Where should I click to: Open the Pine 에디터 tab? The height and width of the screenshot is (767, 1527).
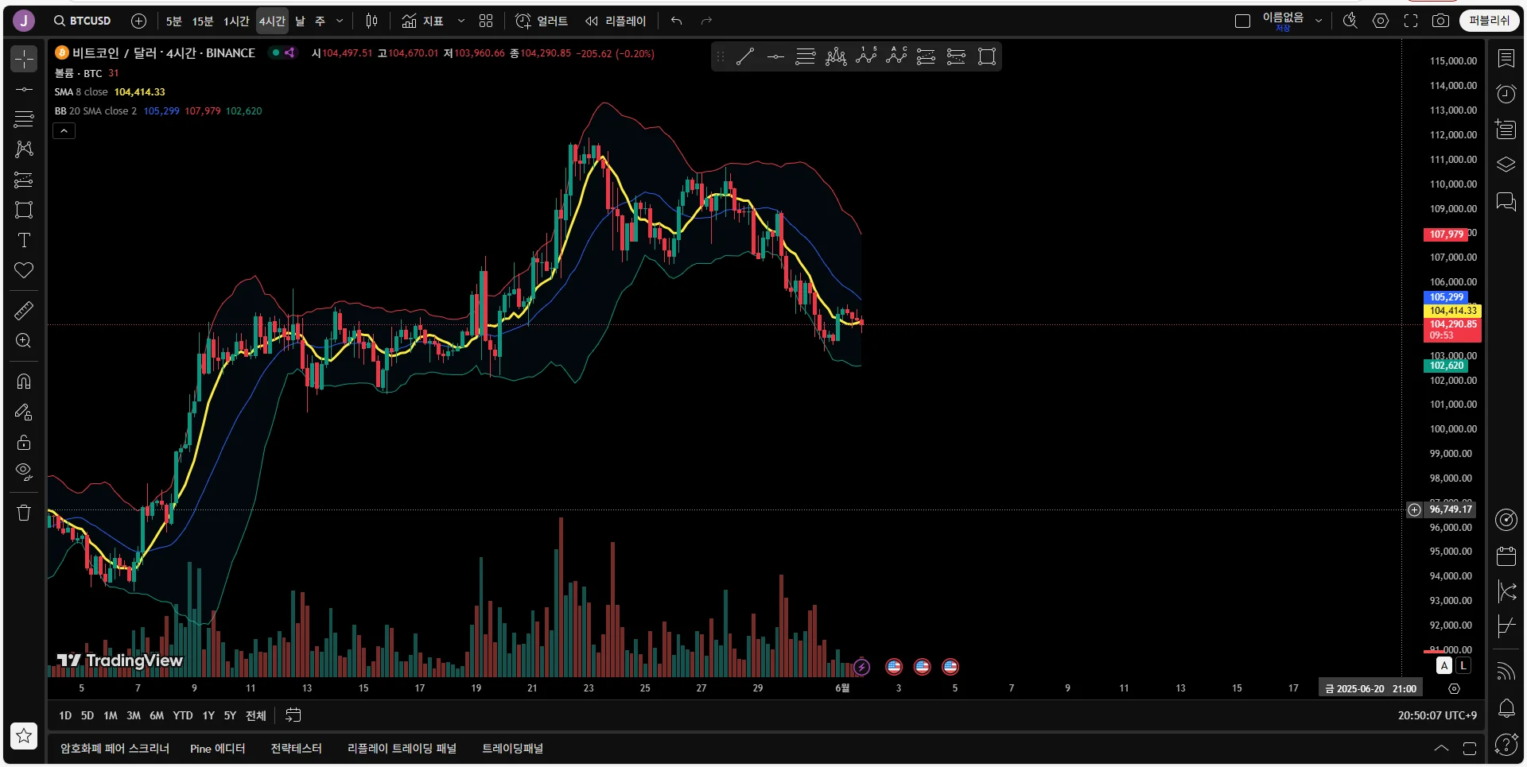coord(218,749)
